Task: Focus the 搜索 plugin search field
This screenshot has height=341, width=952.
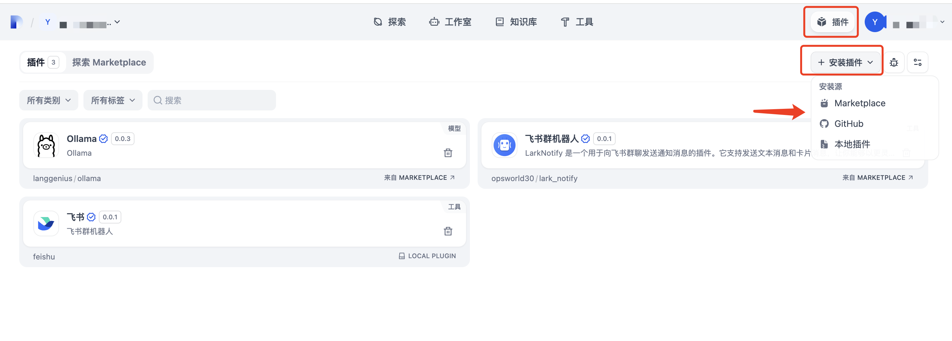Action: click(x=212, y=100)
